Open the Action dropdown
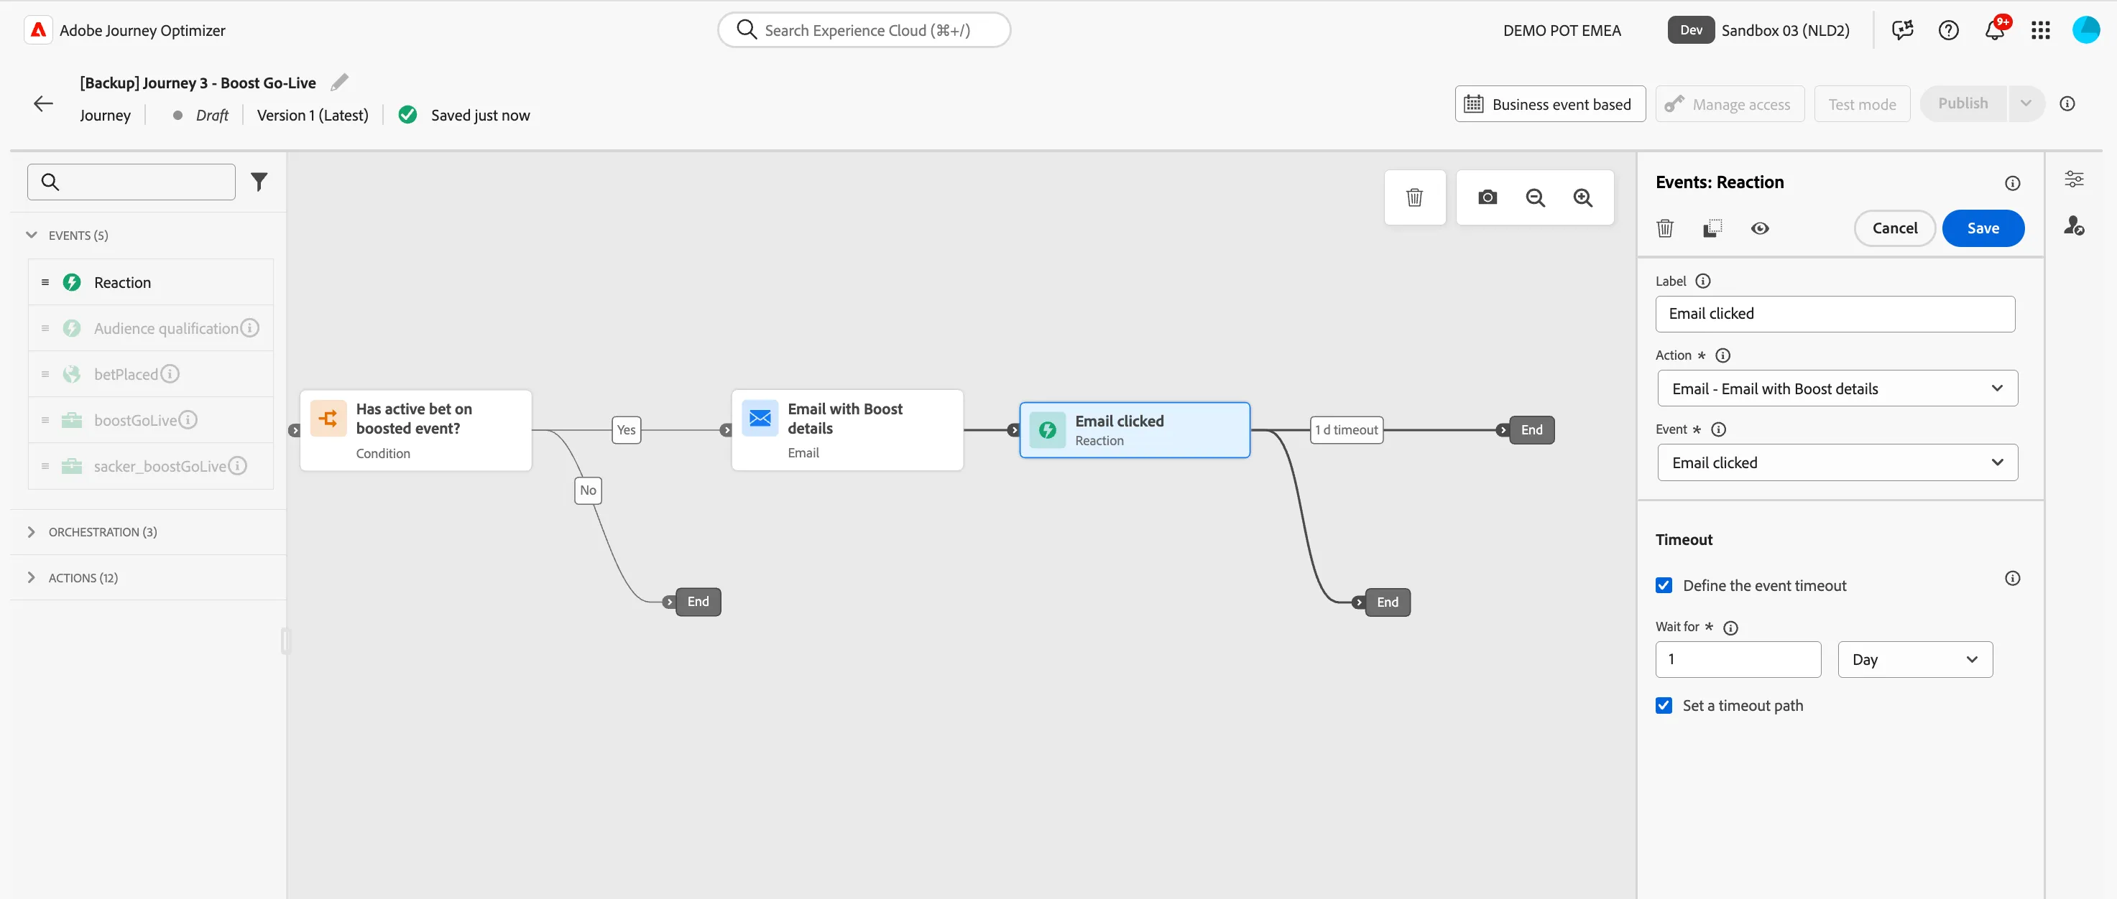This screenshot has height=899, width=2117. [1837, 388]
